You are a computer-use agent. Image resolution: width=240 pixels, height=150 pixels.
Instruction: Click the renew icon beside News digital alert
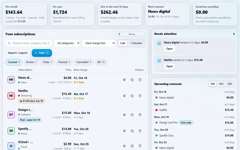(x=159, y=43)
